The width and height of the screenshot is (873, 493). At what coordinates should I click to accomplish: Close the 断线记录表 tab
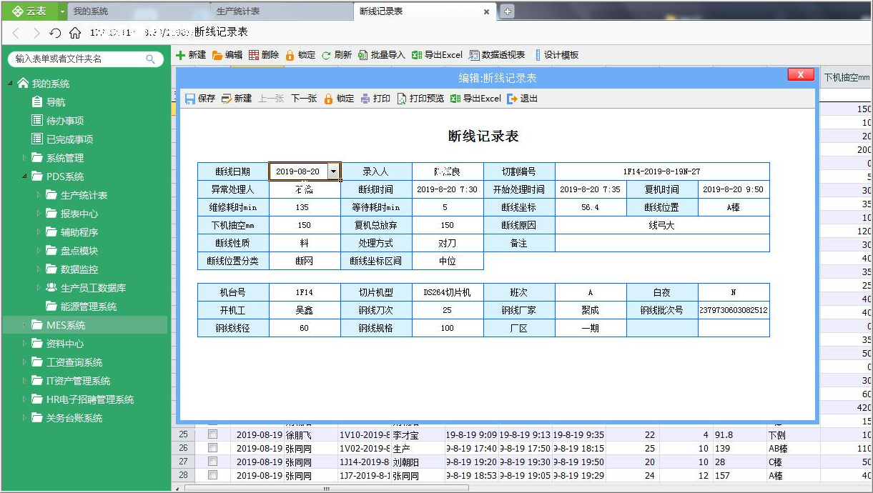tap(487, 11)
